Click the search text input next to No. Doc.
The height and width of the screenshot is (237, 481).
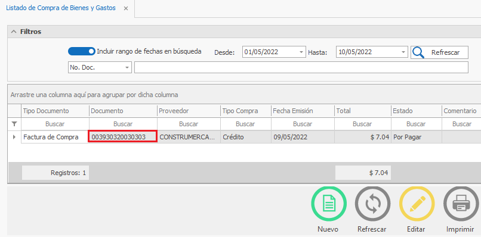[x=301, y=67]
